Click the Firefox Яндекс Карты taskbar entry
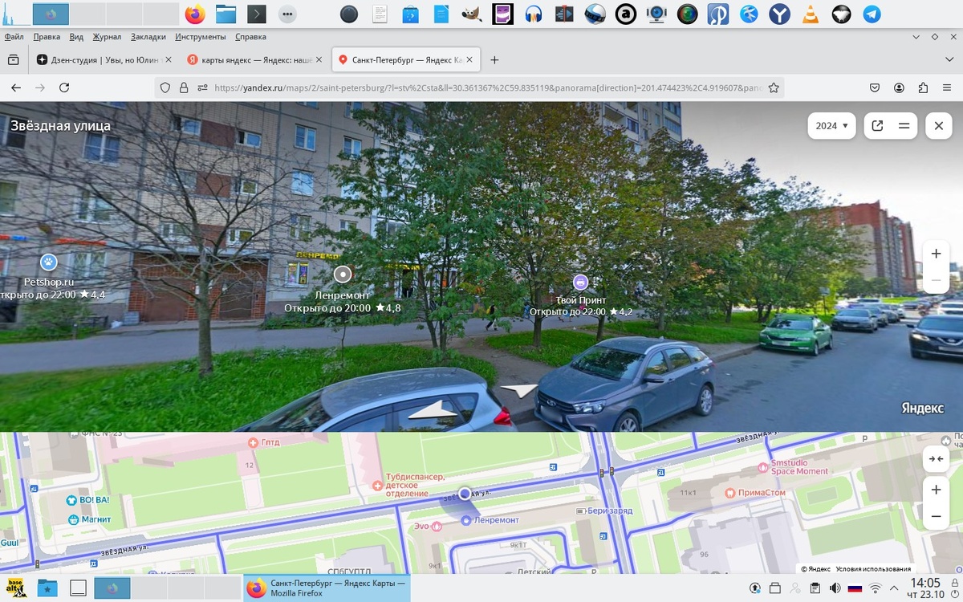 tap(326, 588)
